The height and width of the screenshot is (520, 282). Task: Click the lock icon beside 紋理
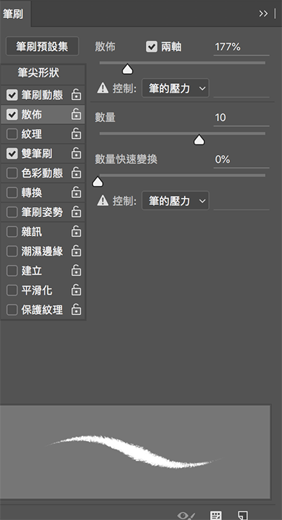76,134
